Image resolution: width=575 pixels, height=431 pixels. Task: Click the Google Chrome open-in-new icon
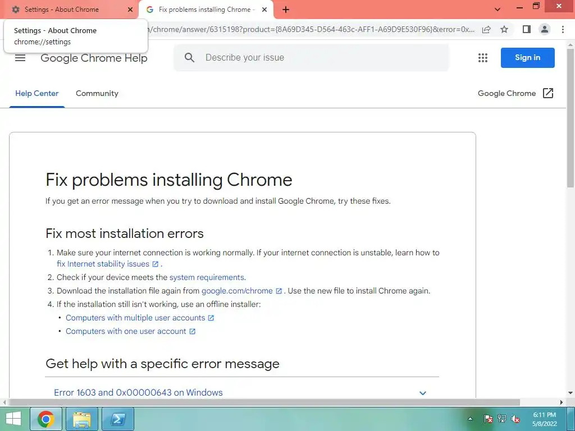[548, 94]
